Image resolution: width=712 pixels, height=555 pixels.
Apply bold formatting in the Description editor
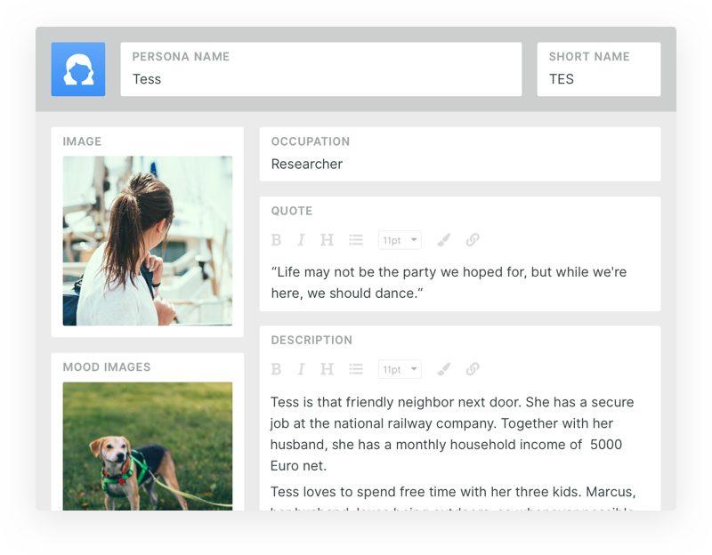tap(277, 368)
